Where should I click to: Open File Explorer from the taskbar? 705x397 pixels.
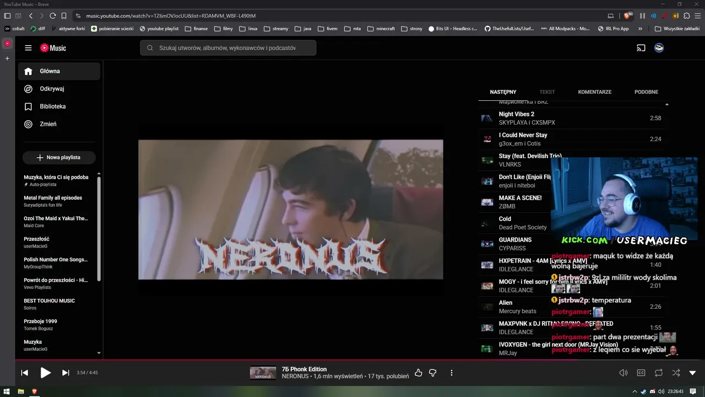21,391
